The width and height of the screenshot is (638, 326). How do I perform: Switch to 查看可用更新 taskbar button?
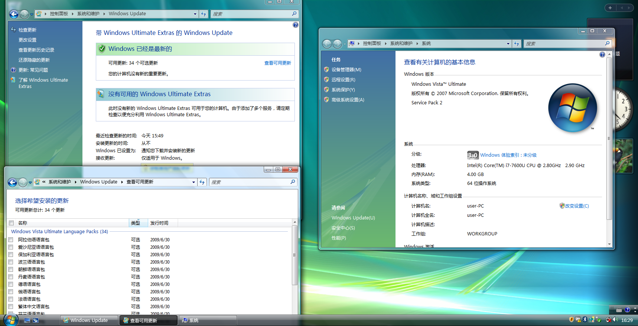tap(148, 320)
